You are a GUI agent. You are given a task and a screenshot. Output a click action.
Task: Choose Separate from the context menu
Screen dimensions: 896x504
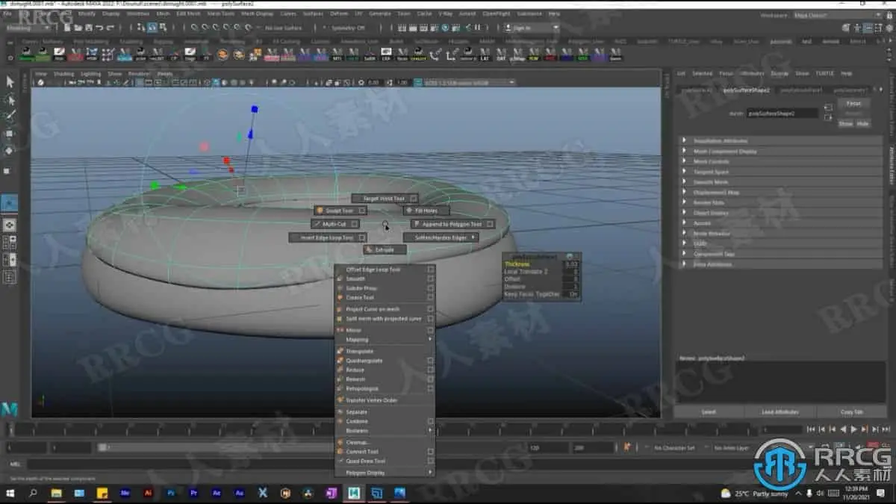[357, 412]
